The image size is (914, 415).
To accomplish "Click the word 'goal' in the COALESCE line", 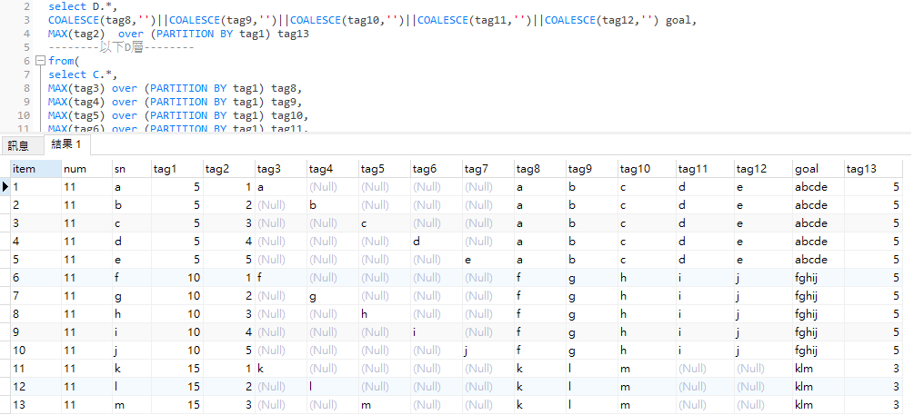I will [x=678, y=21].
